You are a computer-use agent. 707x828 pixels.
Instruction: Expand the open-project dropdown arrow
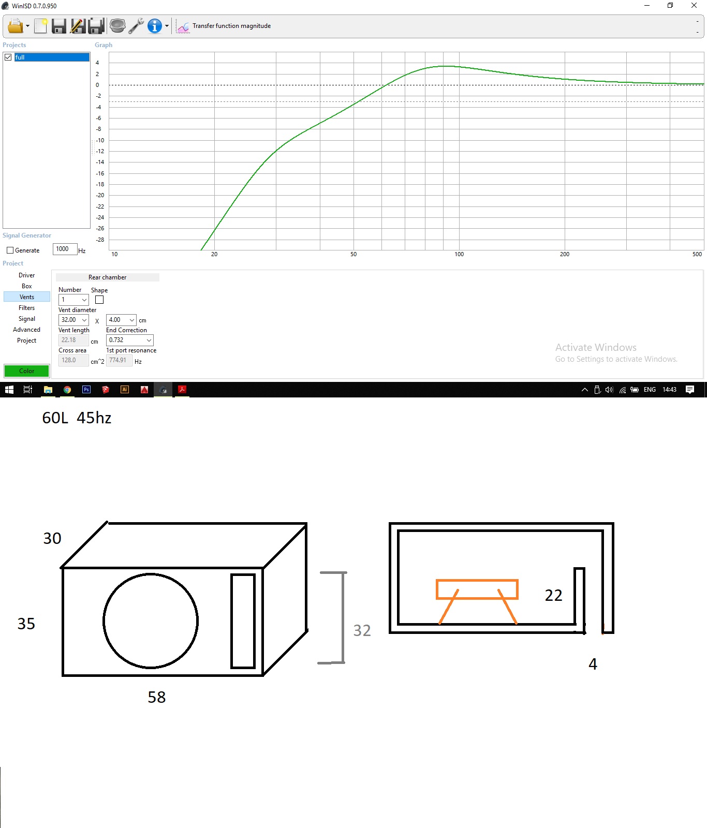(27, 26)
